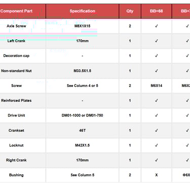Image resolution: width=190 pixels, height=186 pixels.
Task: Click the BB=68 checkmark for Right Crank
Action: coord(157,160)
